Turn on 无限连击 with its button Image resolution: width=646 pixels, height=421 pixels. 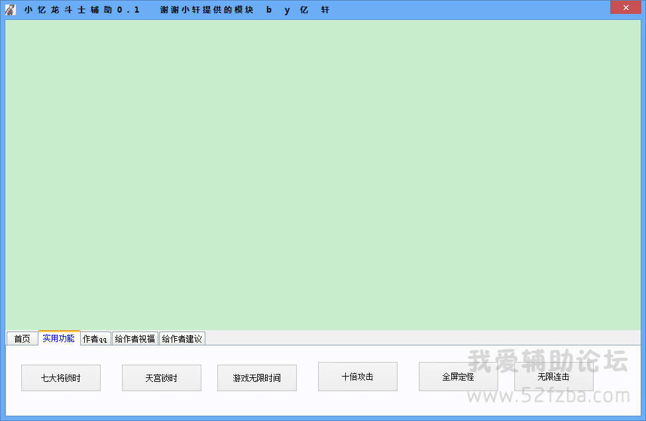(554, 377)
